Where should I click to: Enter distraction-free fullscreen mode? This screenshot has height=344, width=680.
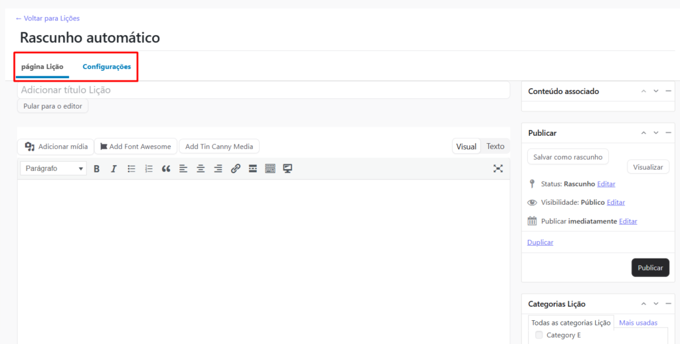click(x=498, y=169)
